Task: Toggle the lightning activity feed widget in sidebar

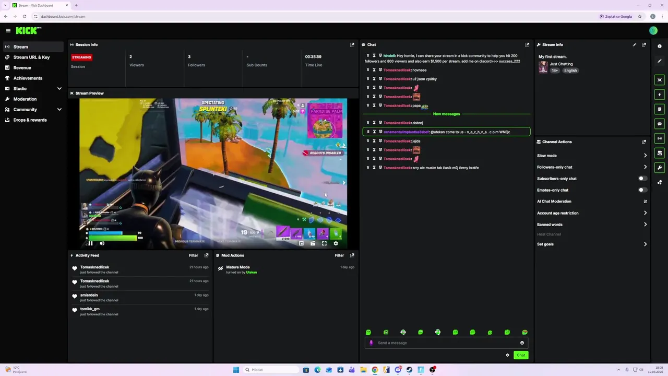Action: pyautogui.click(x=660, y=95)
